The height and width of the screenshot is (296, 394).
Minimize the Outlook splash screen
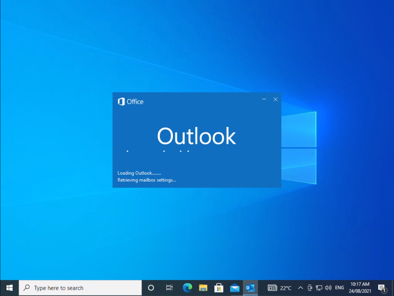264,99
